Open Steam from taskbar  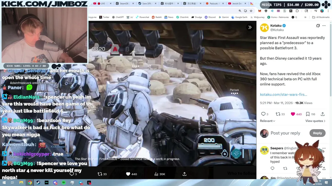[x=38, y=183]
